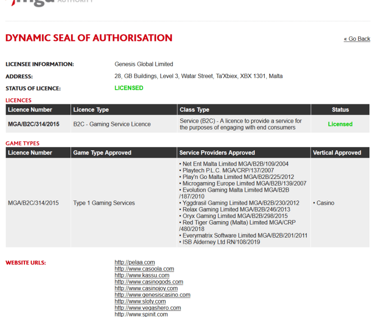Click the WEBSITE URLS label
The image size is (376, 317).
click(26, 263)
